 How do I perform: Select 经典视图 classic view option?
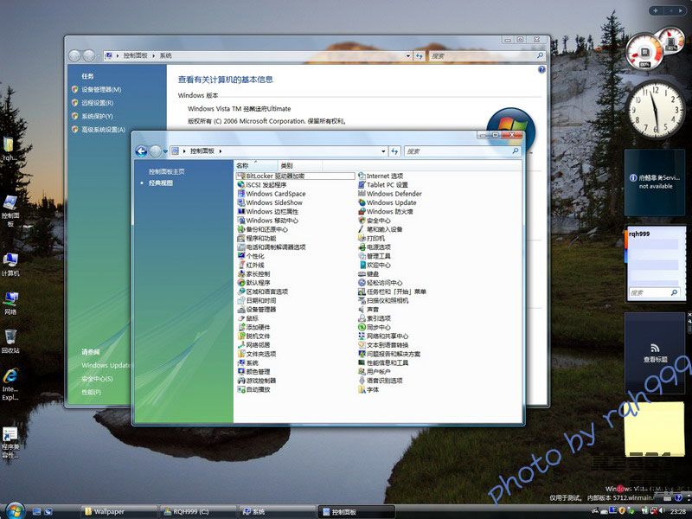[x=161, y=183]
